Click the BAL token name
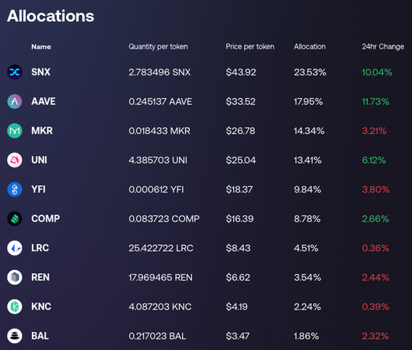Viewport: 412px width, 350px height. 40,336
